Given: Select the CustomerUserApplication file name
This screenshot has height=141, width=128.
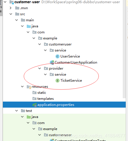Looking at the screenshot, I should pyautogui.click(x=76, y=62).
